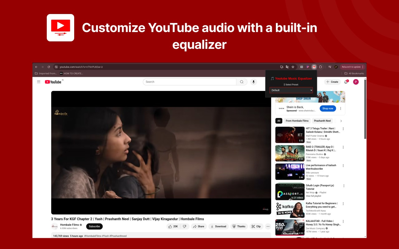The image size is (399, 249).
Task: Click View full playlist link
Action: pos(313,196)
